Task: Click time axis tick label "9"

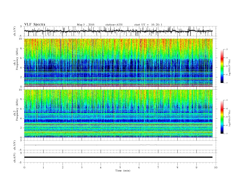Action: (x=196, y=167)
